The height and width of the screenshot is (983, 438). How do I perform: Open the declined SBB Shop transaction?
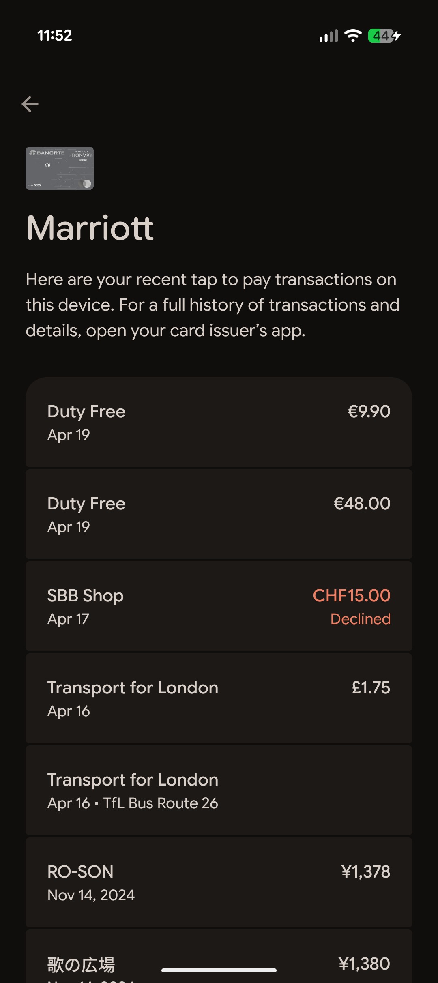(219, 606)
